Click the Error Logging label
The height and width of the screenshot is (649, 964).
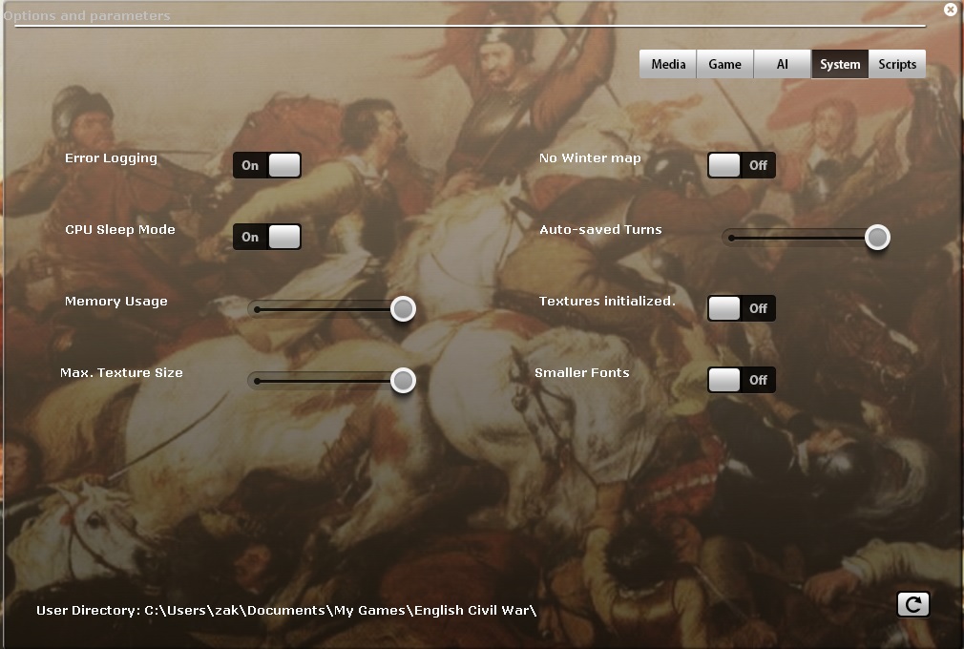tap(112, 158)
